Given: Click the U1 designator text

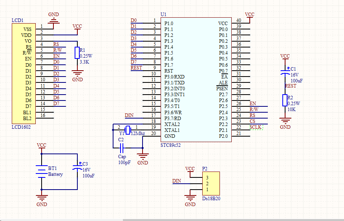Looking at the screenshot, I should (x=163, y=14).
